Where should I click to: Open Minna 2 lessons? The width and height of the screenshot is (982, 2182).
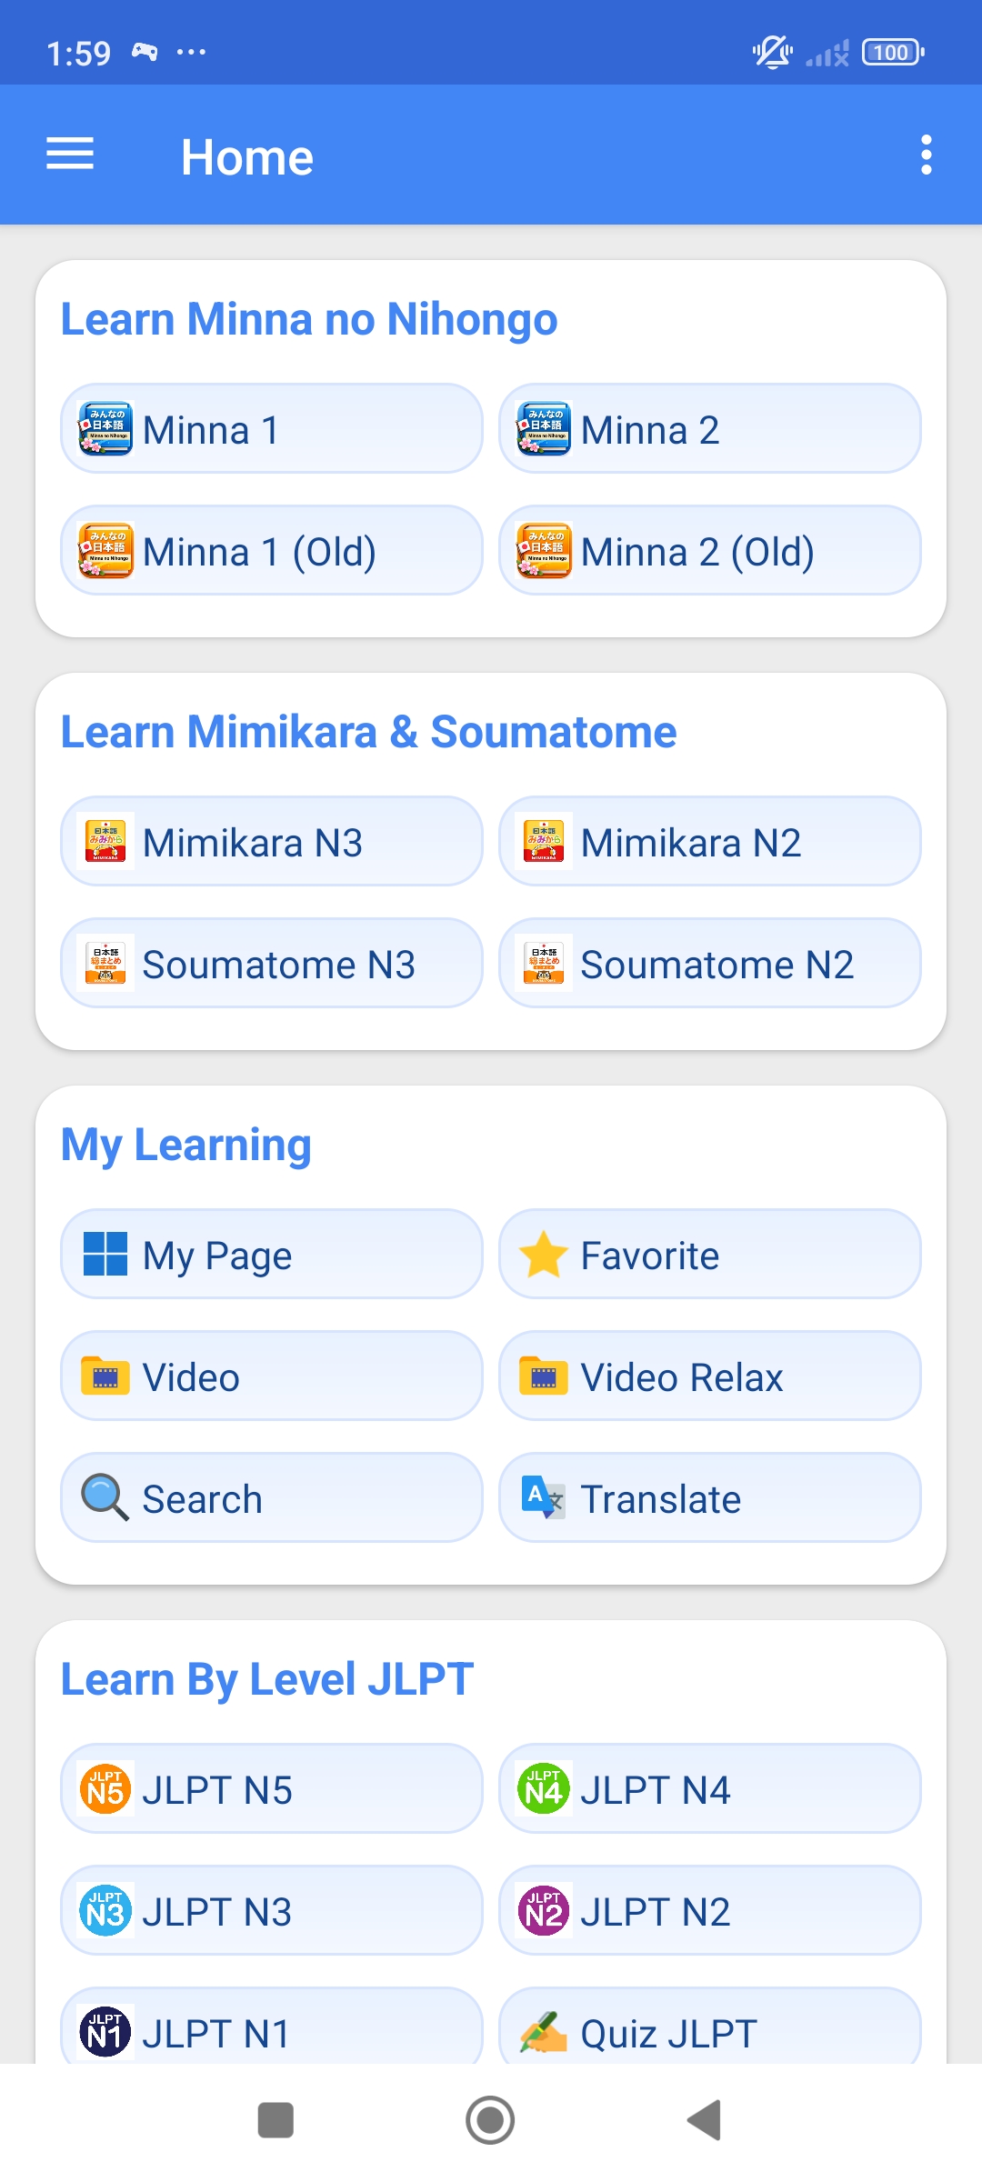pos(709,429)
